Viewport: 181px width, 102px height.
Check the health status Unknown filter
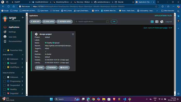(4, 77)
